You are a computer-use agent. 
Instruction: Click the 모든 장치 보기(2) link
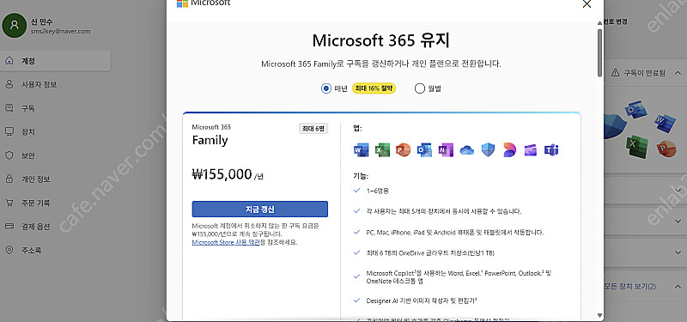point(630,287)
